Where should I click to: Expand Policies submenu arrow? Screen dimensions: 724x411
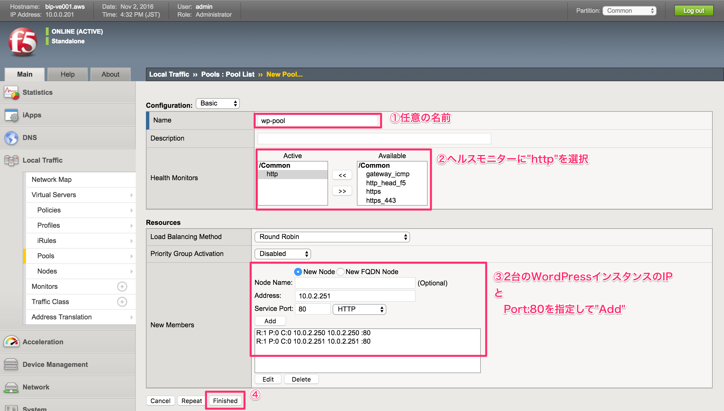pyautogui.click(x=132, y=210)
